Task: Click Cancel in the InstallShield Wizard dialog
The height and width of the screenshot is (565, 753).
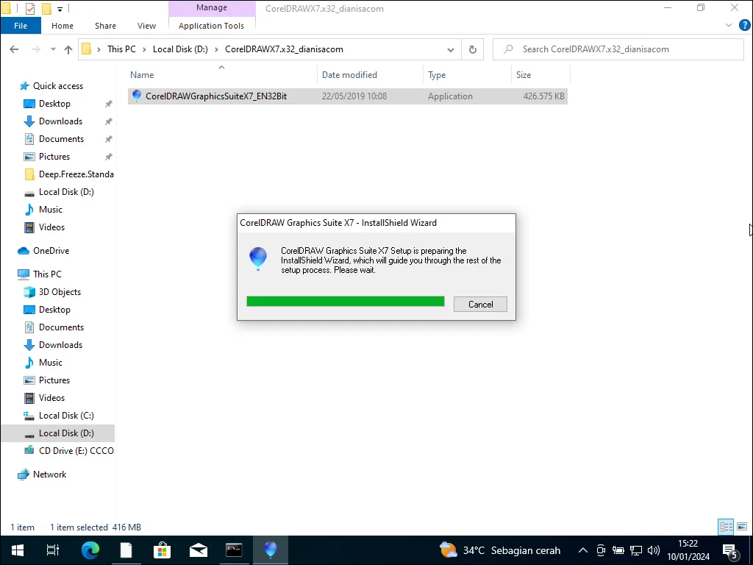Action: coord(480,305)
